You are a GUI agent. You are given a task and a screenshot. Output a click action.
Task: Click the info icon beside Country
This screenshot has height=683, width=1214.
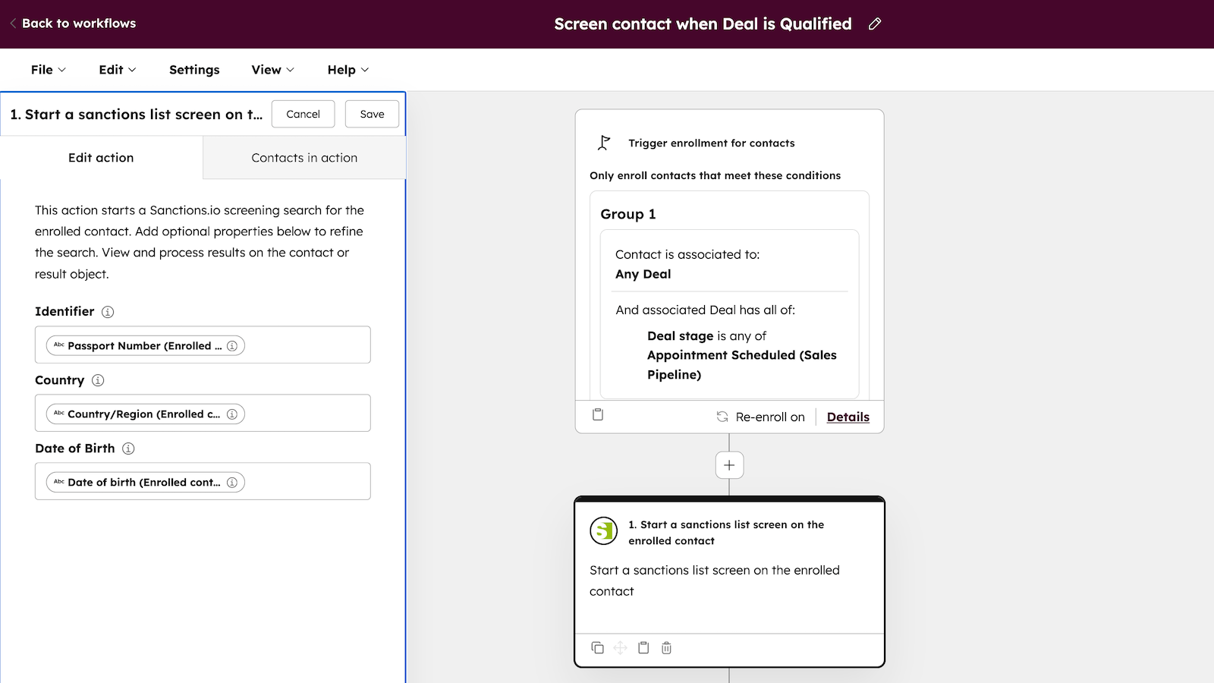click(98, 380)
